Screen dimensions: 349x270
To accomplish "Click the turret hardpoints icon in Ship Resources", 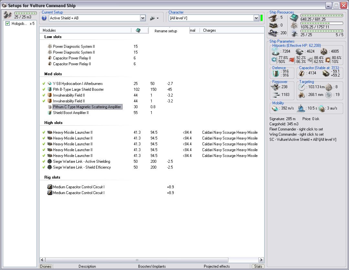I will click(273, 17).
